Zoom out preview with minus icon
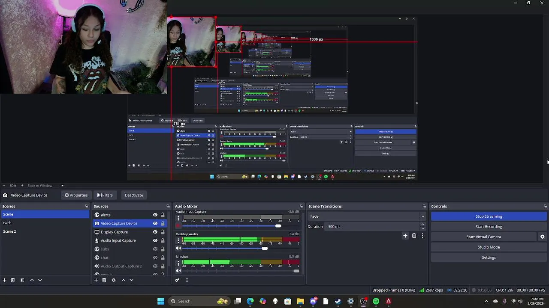 tap(4, 186)
